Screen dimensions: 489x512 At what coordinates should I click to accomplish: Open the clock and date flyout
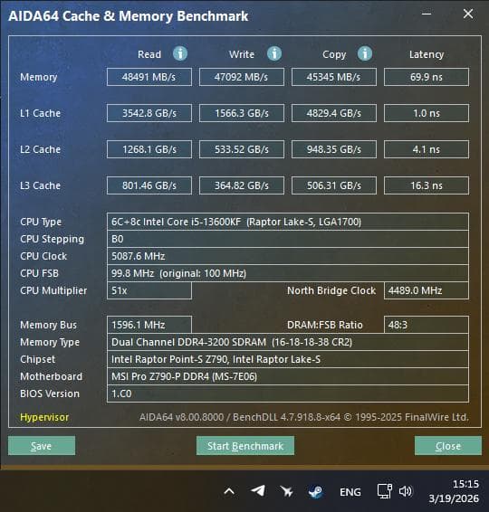(x=454, y=491)
